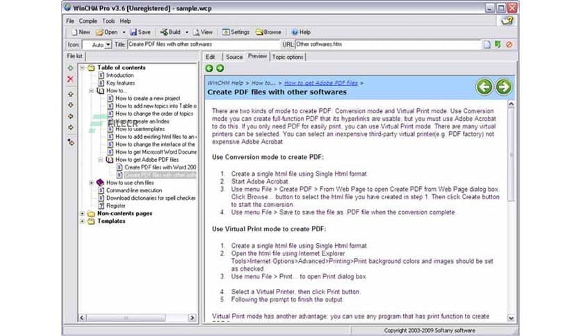Select the Key features topic
The width and height of the screenshot is (581, 336).
(x=120, y=83)
